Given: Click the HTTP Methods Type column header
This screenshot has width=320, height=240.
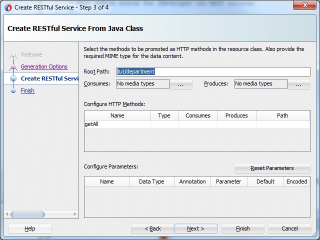Looking at the screenshot, I should coord(164,115).
